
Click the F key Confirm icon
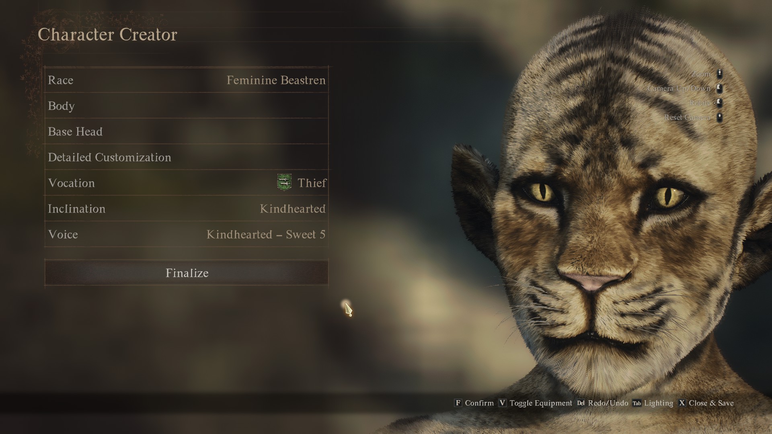(x=458, y=403)
